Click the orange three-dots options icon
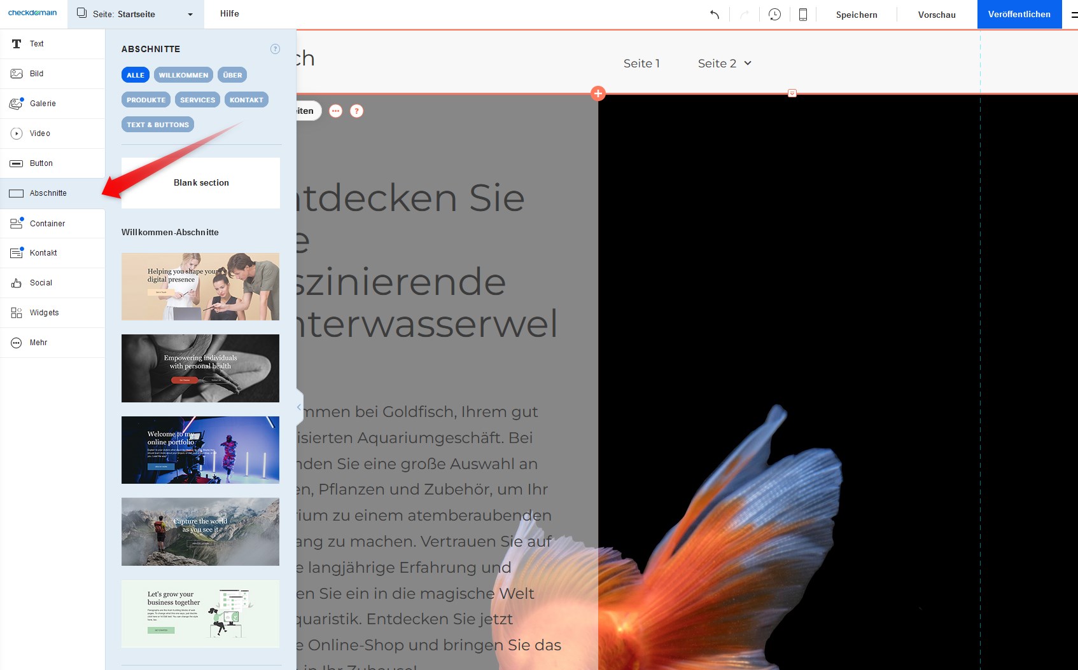Screen dimensions: 1078x670 tap(335, 111)
